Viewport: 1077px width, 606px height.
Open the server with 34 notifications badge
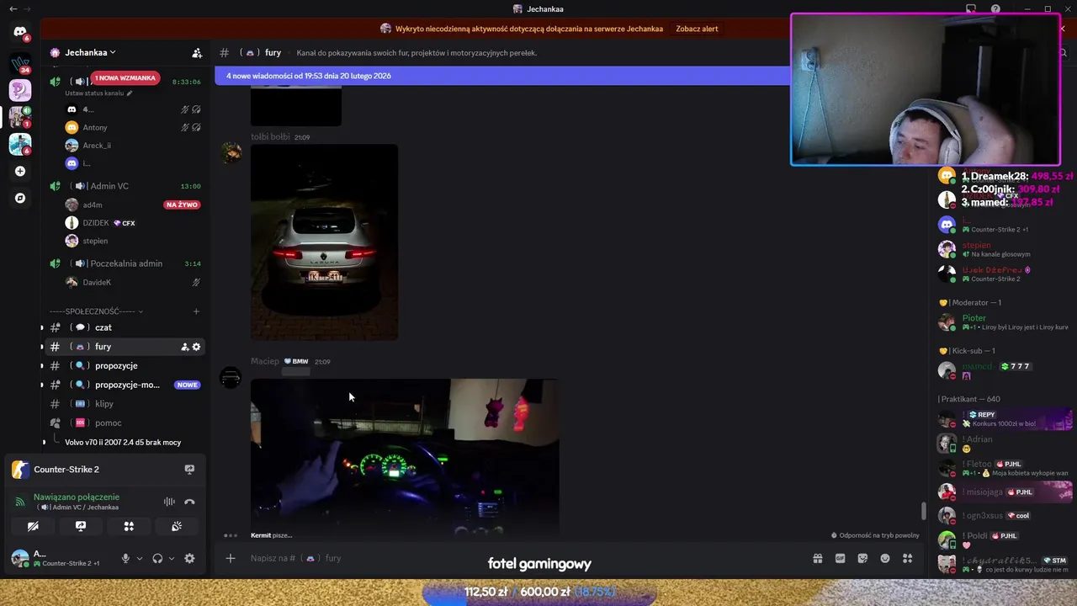[20, 63]
